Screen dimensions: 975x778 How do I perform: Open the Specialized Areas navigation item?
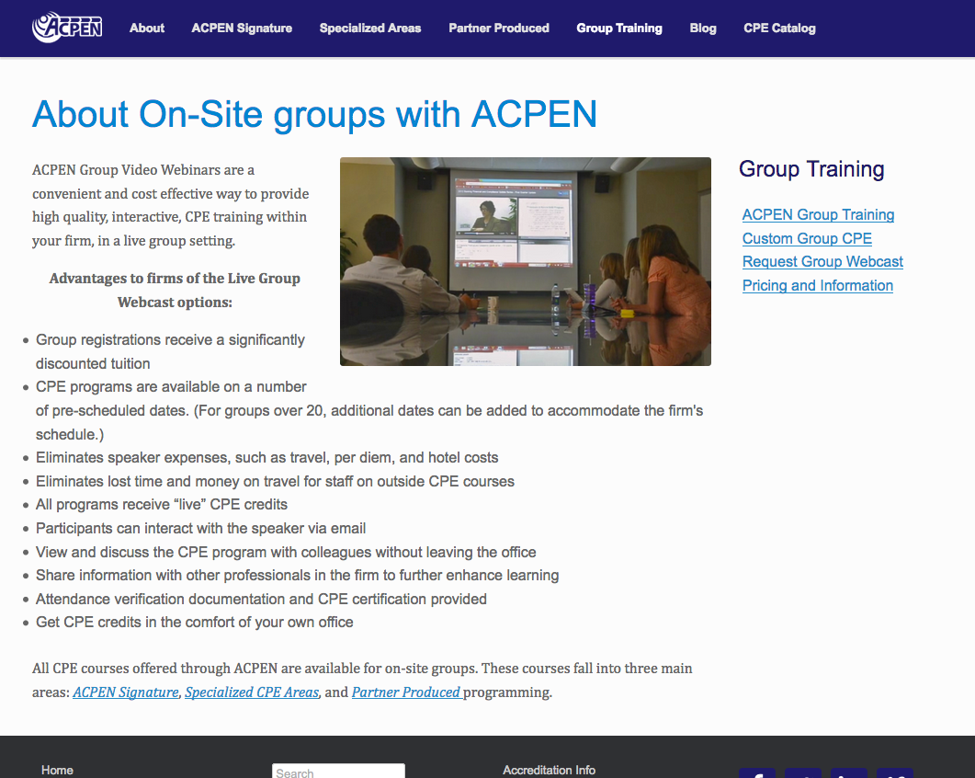point(370,28)
